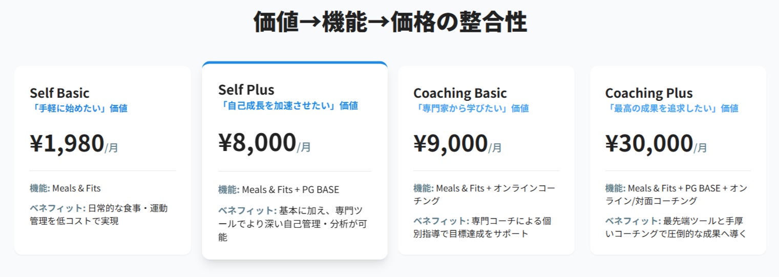Click the 「専門家から学びたい」価値 subtitle

(471, 108)
